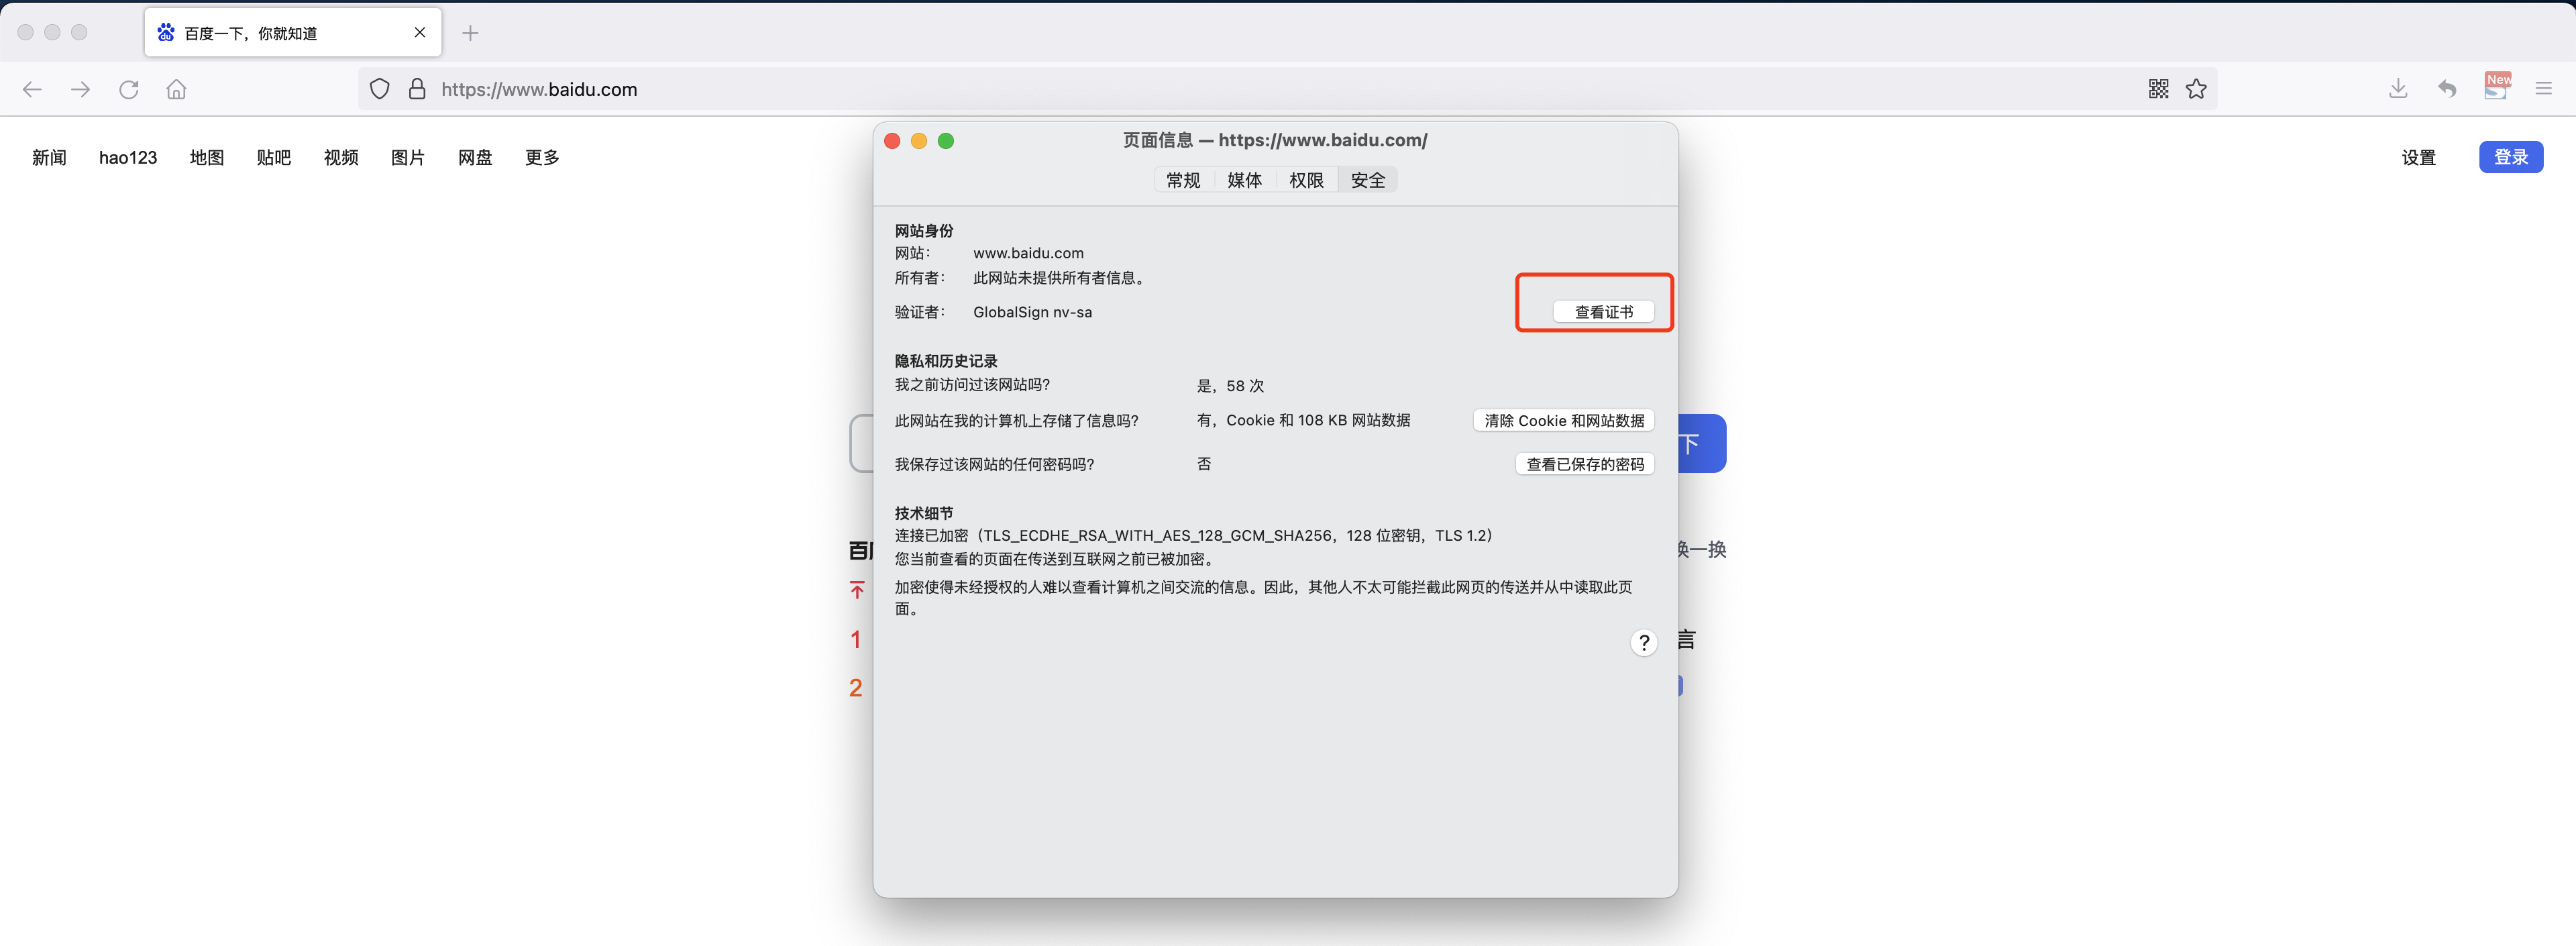2576x946 pixels.
Task: Click the undo arrow toolbar icon
Action: (2447, 89)
